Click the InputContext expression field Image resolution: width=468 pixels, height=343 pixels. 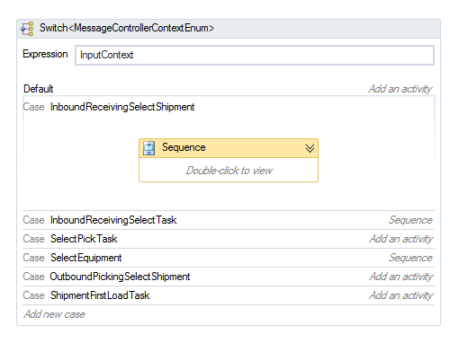pyautogui.click(x=255, y=55)
